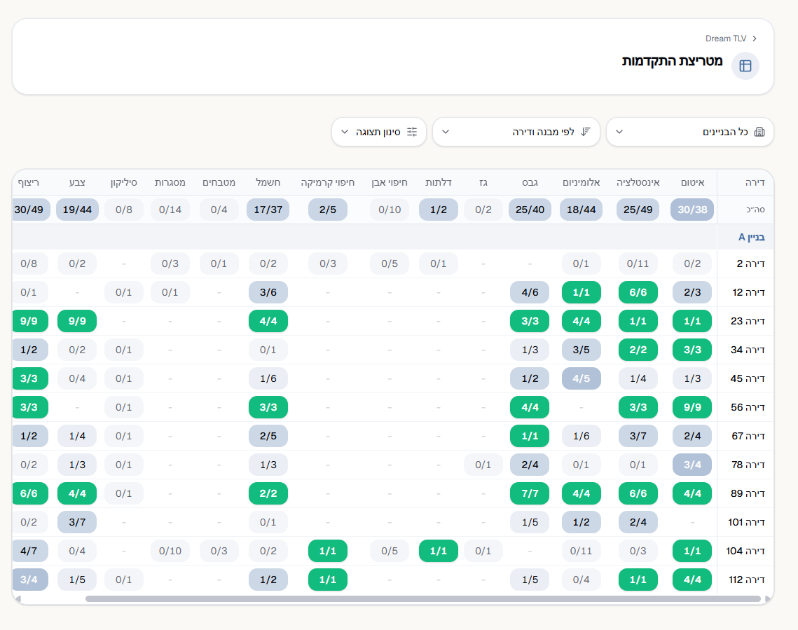The image size is (798, 630).
Task: Click the צבע column header
Action: (77, 183)
